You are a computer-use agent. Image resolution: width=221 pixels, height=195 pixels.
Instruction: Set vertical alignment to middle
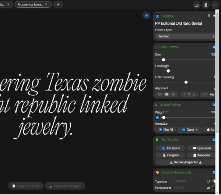(189, 94)
